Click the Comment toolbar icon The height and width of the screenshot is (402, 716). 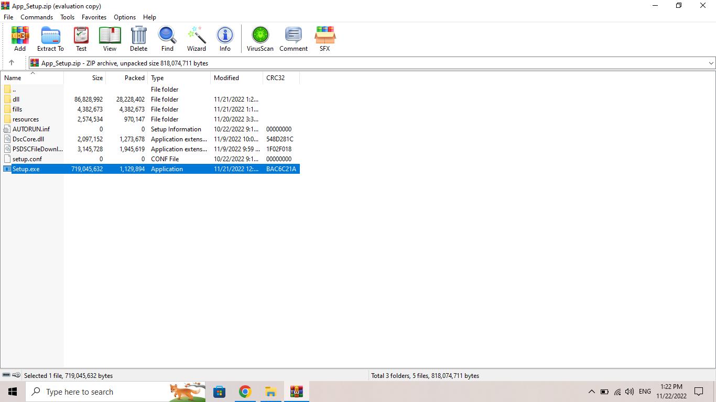pyautogui.click(x=293, y=39)
